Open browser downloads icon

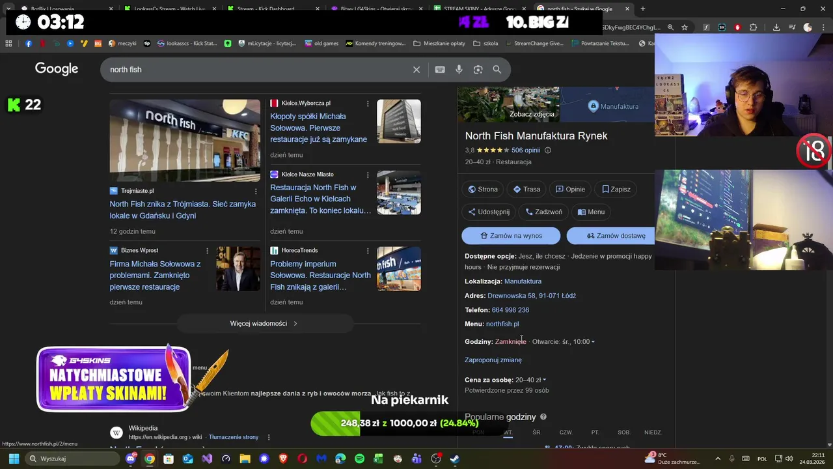[776, 27]
